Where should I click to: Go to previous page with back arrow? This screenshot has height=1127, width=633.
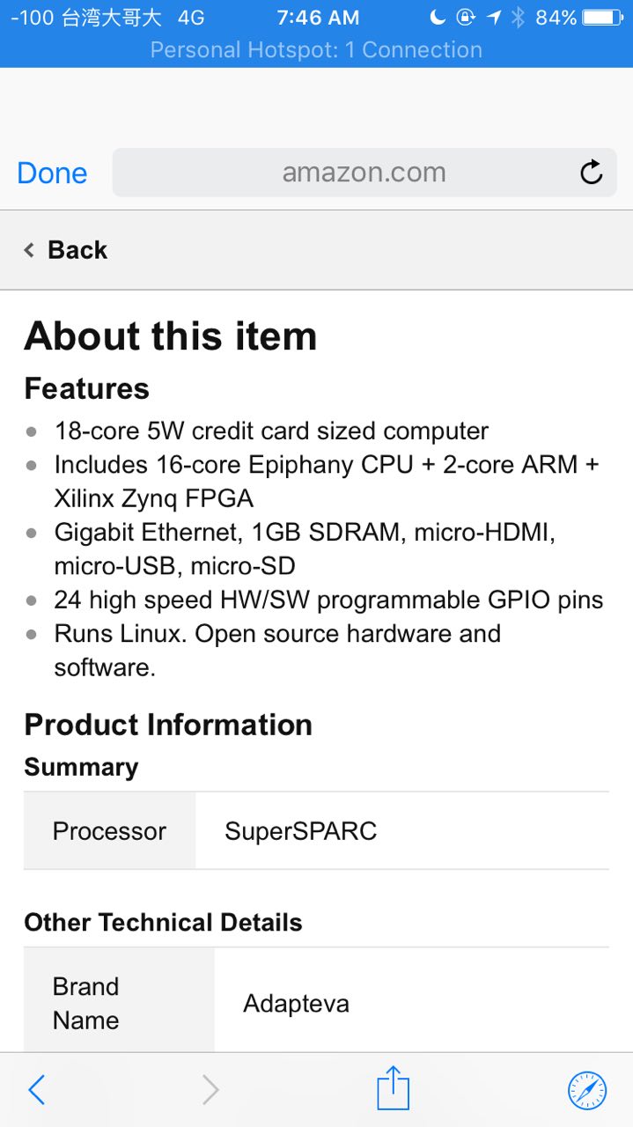pos(36,1090)
